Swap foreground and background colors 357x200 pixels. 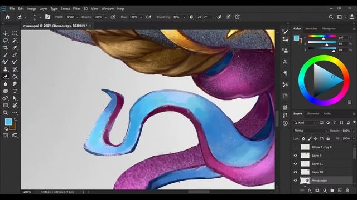(15, 119)
